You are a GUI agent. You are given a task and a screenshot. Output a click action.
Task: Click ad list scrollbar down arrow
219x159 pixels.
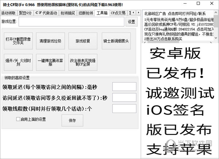pyautogui.click(x=216, y=38)
